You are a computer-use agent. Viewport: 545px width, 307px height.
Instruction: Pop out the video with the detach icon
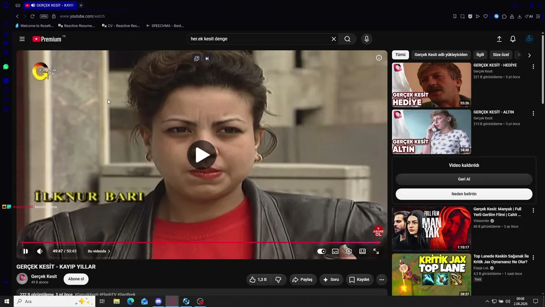[x=197, y=58]
